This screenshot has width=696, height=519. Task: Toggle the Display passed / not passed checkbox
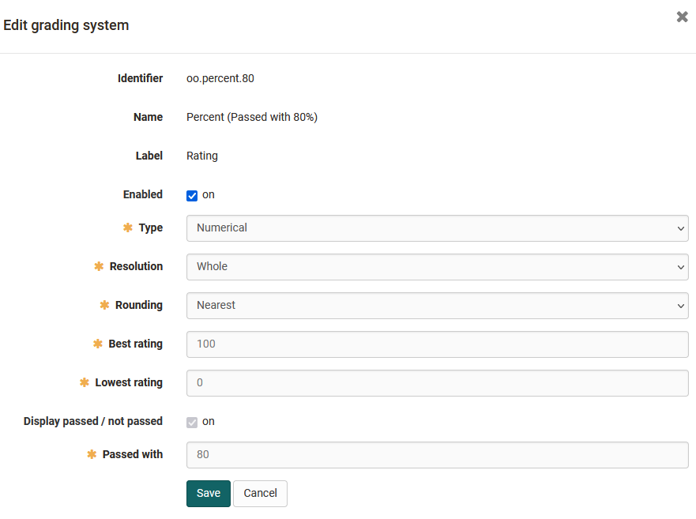[x=192, y=423]
